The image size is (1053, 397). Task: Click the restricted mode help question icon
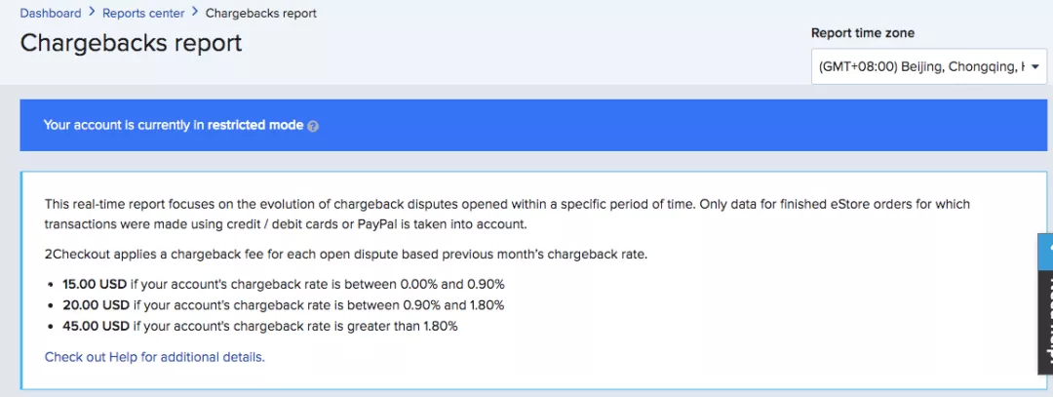313,126
